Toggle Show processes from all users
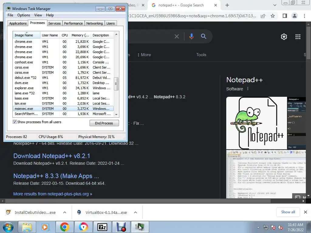The width and height of the screenshot is (311, 233). pos(15,122)
